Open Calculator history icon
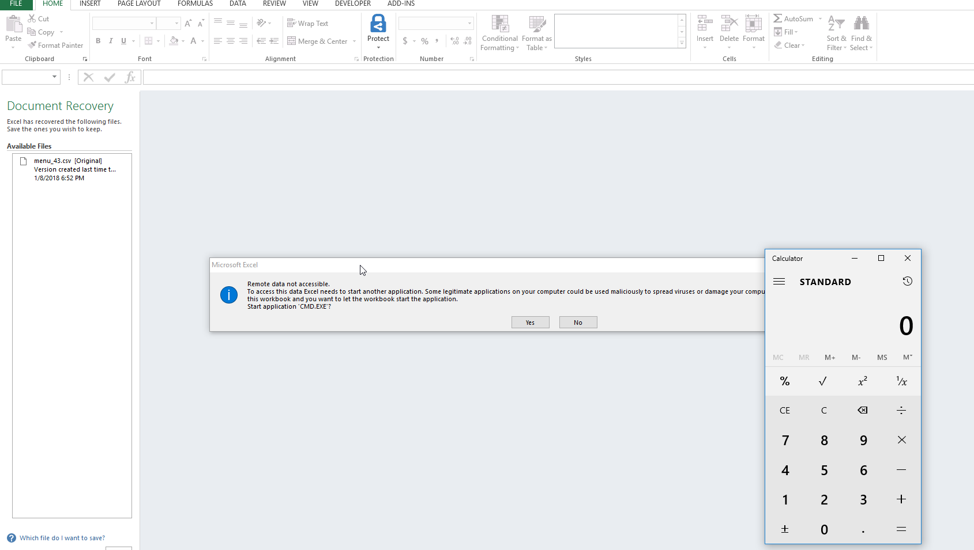The height and width of the screenshot is (550, 974). (x=907, y=281)
